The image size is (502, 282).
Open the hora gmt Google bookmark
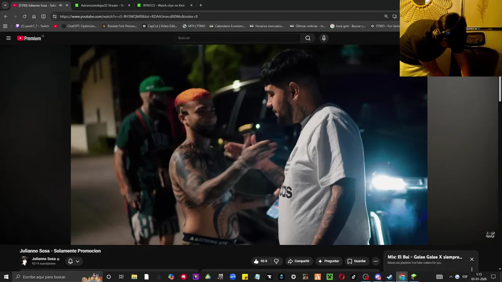click(348, 26)
